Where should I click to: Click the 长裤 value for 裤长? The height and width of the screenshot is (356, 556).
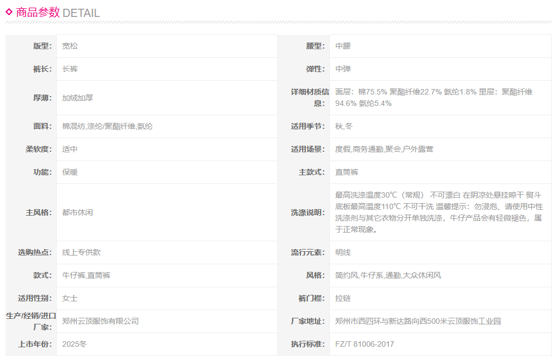[x=70, y=69]
